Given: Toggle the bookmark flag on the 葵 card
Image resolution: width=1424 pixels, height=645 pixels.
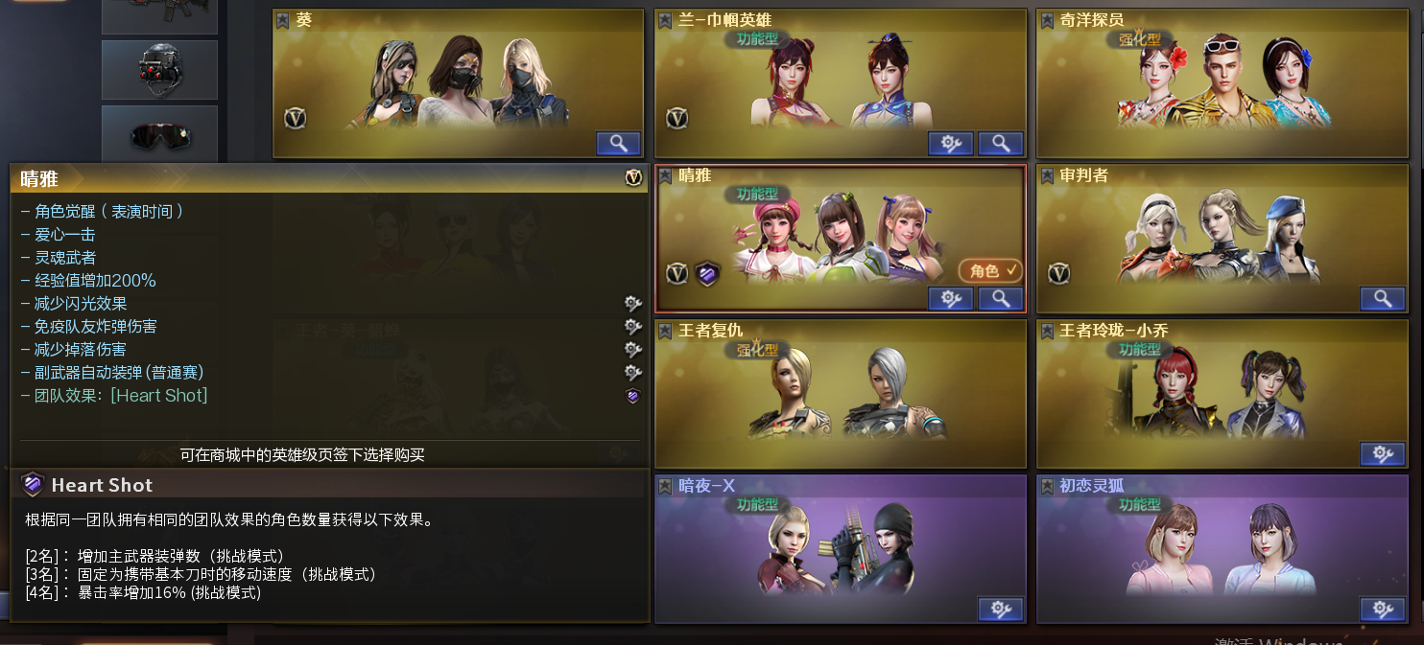Looking at the screenshot, I should (x=283, y=20).
